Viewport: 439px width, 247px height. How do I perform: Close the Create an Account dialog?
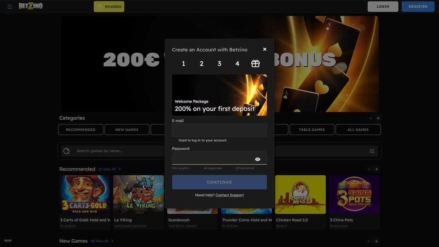[265, 49]
